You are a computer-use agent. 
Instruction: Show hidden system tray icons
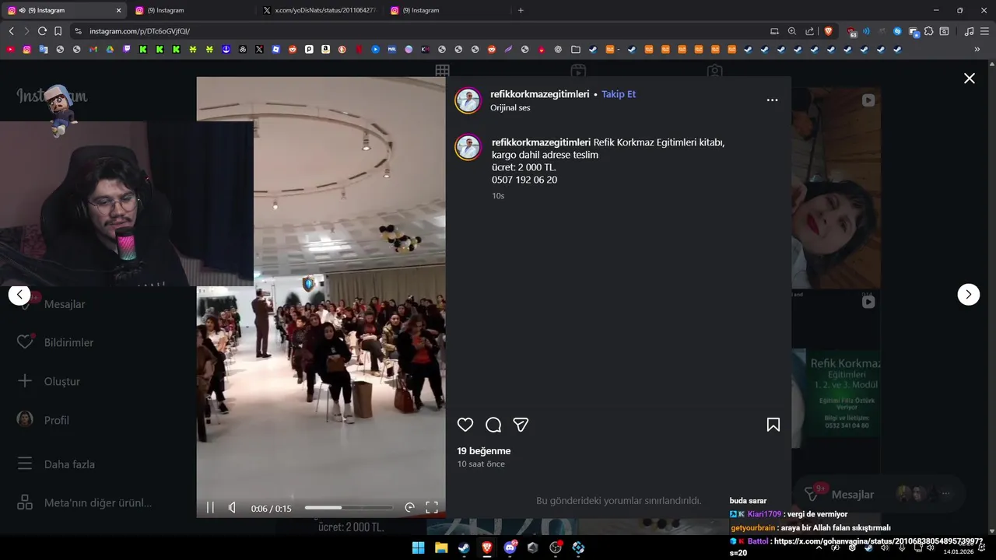pos(819,548)
